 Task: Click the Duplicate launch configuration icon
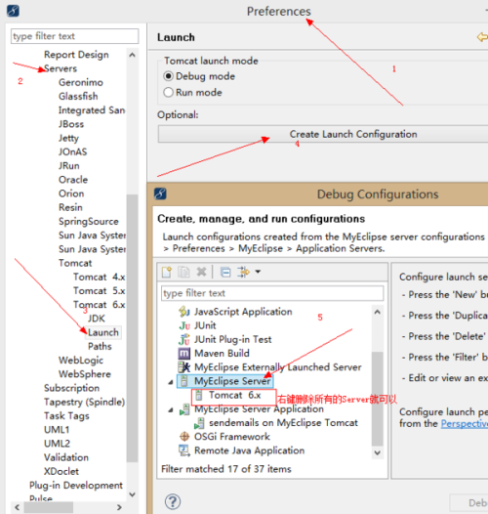point(183,272)
